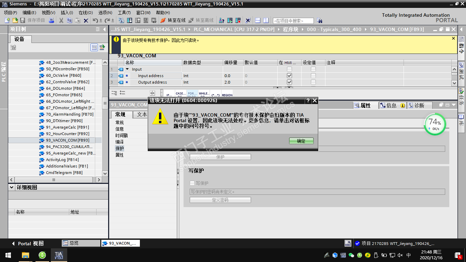Screen dimensions: 466x262
Task: Switch to Portal 视图
Action: pyautogui.click(x=28, y=244)
